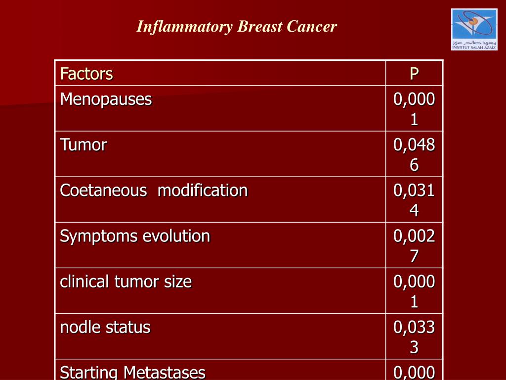Click the word Coetaneous in the table
The width and height of the screenshot is (506, 380).
[103, 190]
